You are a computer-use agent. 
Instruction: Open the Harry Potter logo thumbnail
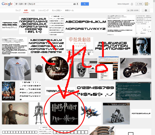pyautogui.click(x=64, y=113)
